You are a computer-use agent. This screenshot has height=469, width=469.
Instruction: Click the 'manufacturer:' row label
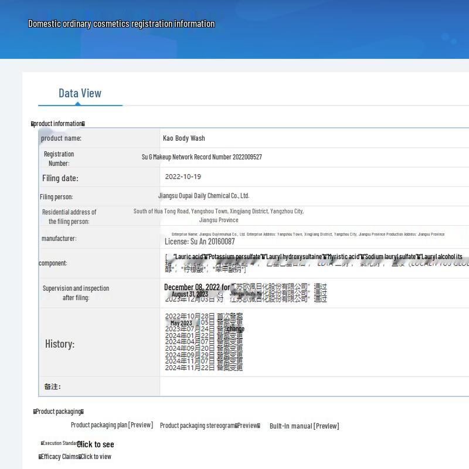(59, 239)
